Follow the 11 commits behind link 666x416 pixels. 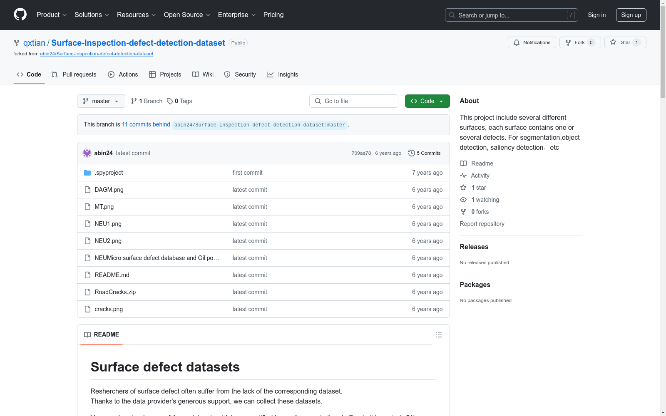pos(146,124)
